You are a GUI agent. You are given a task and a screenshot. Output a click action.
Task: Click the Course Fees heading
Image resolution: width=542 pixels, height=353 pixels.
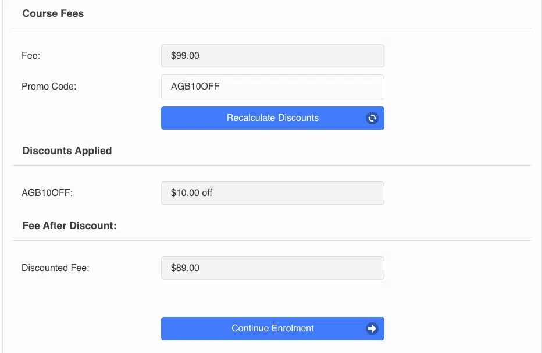tap(53, 13)
